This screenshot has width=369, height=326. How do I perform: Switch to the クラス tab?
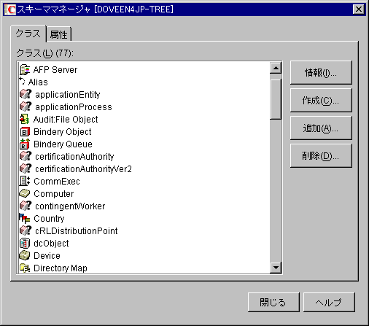pos(28,34)
